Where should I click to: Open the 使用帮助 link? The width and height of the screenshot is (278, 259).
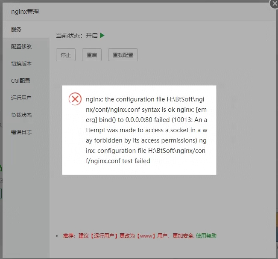[206, 236]
